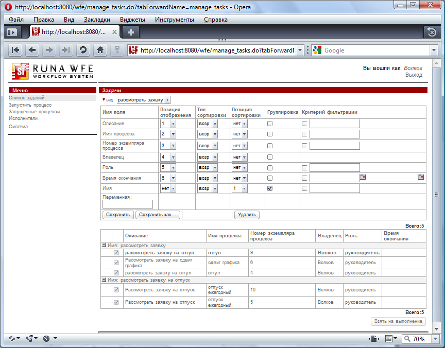Image resolution: width=445 pixels, height=348 pixels.
Task: Click the site favicon in address bar
Action: [x=133, y=50]
